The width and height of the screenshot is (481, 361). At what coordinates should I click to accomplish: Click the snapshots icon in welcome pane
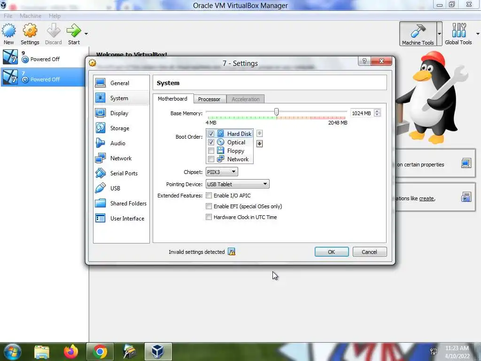pyautogui.click(x=466, y=197)
